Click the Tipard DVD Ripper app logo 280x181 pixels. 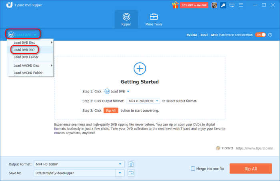tap(9, 5)
